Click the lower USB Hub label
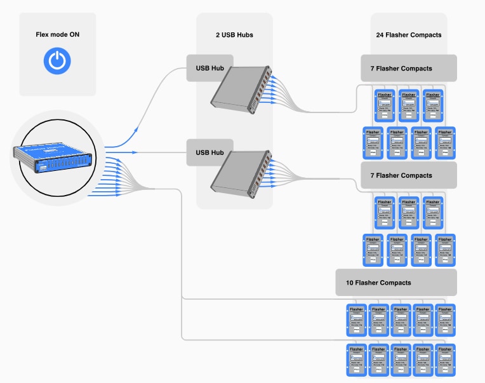Image resolution: width=485 pixels, height=383 pixels. click(x=210, y=153)
